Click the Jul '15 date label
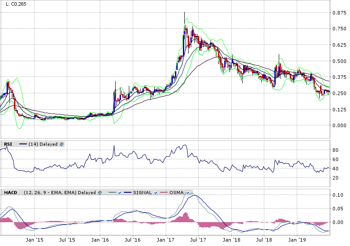Screen dimensions: 350x246 pos(67,240)
